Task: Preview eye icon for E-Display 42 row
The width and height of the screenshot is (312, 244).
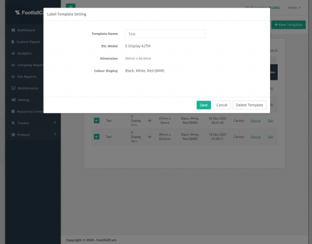Action: [150, 137]
